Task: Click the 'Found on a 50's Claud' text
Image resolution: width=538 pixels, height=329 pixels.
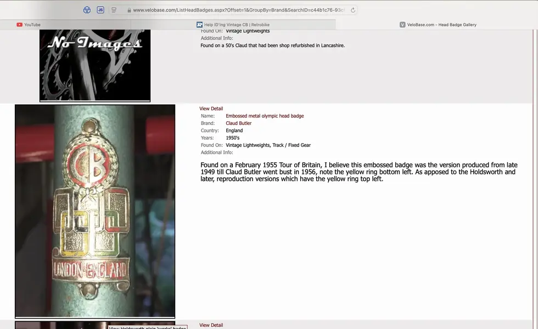Action: pos(272,45)
